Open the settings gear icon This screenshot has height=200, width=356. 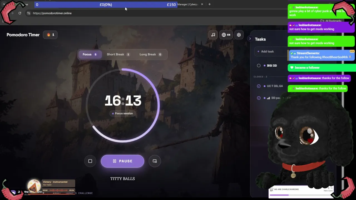click(x=239, y=35)
